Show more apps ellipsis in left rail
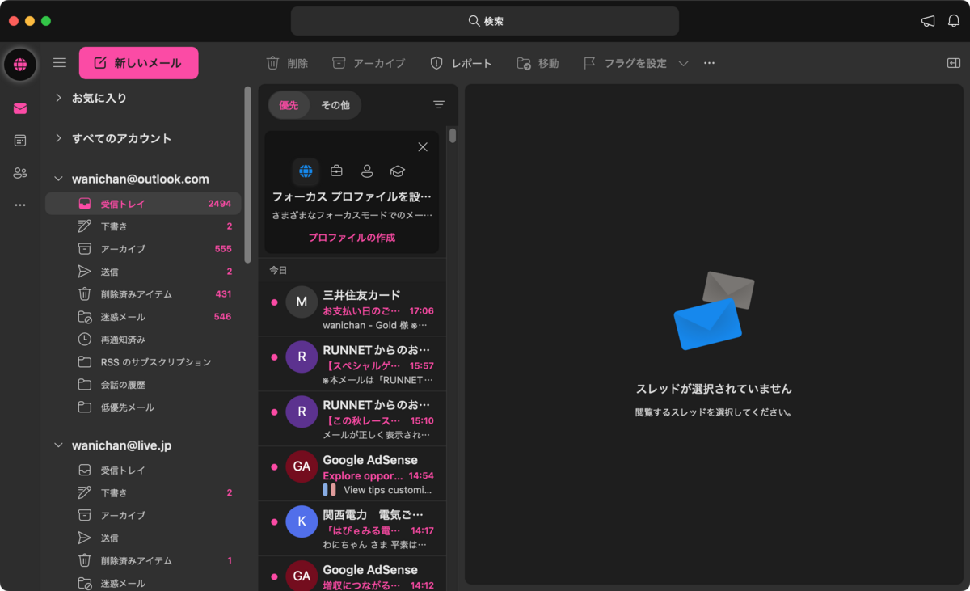 (20, 205)
